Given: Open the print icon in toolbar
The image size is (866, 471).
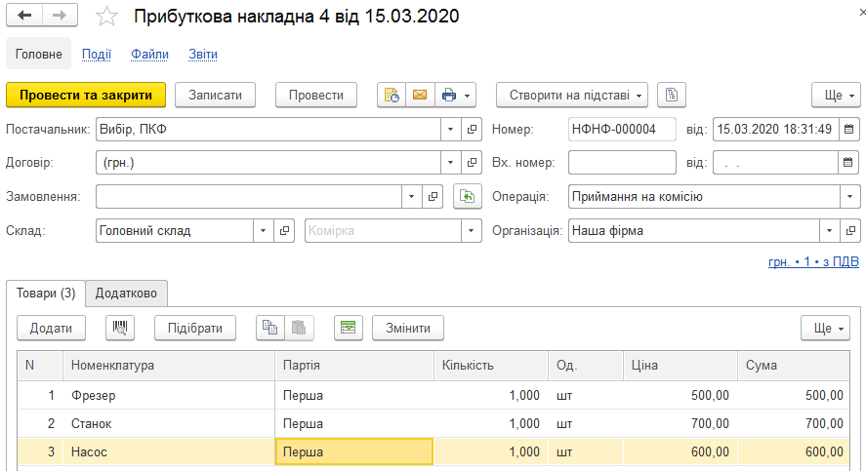Looking at the screenshot, I should (x=449, y=95).
